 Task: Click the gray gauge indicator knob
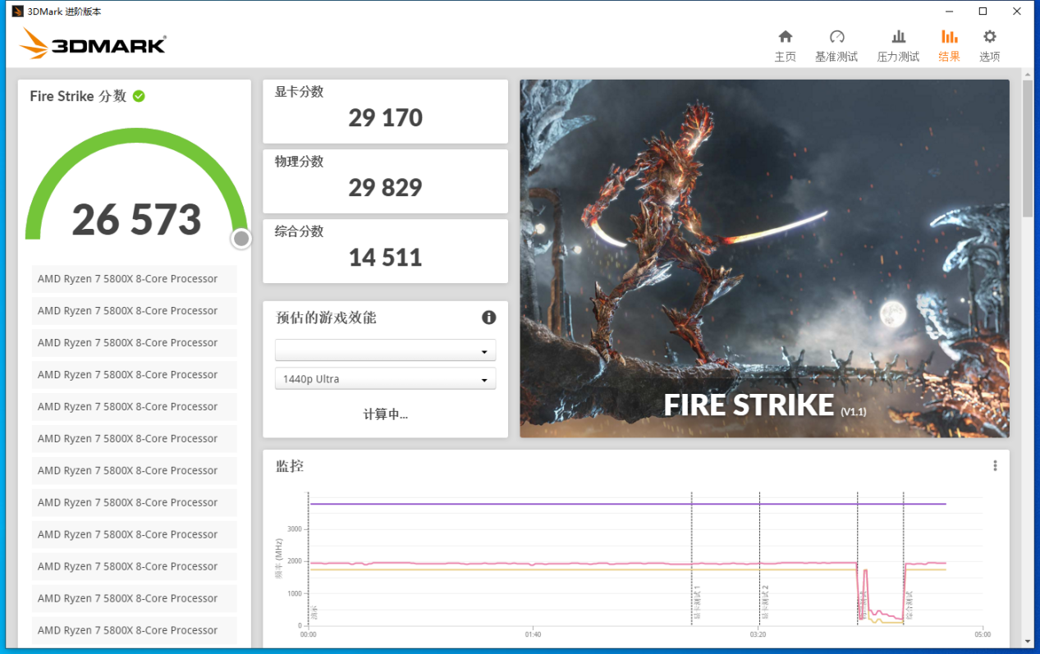coord(241,238)
